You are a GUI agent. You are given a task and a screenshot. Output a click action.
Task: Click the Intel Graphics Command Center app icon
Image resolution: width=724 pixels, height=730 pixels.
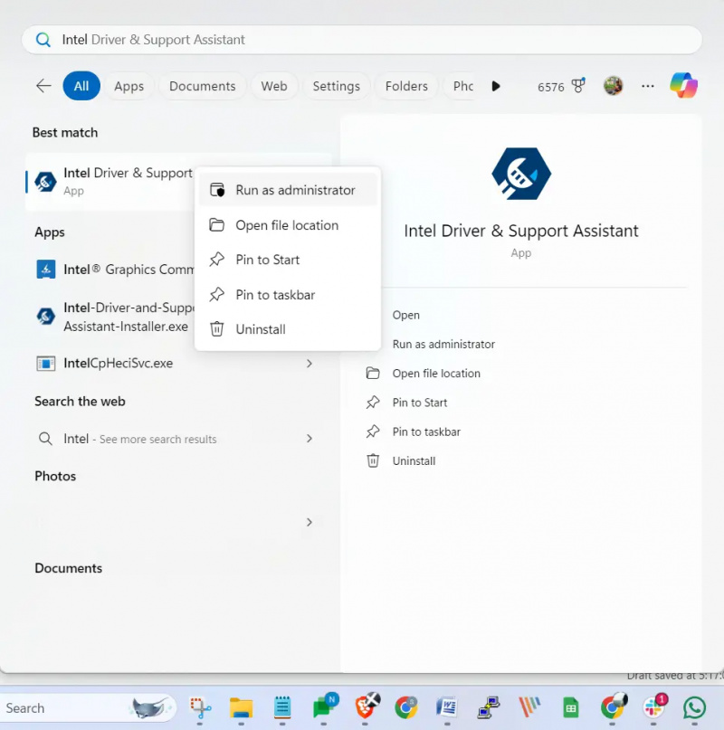click(x=45, y=269)
